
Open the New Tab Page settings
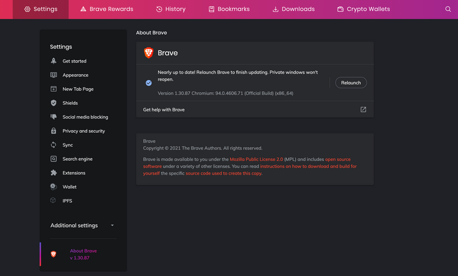click(78, 89)
